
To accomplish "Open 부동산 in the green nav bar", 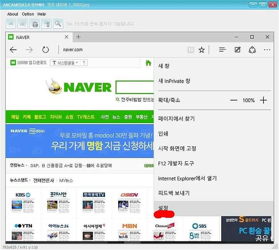I will (x=142, y=117).
